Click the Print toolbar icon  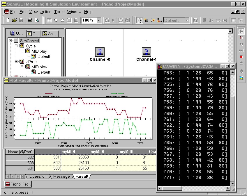click(x=30, y=20)
